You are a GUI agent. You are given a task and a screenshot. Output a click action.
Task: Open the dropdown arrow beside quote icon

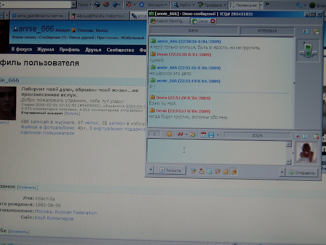(186, 134)
